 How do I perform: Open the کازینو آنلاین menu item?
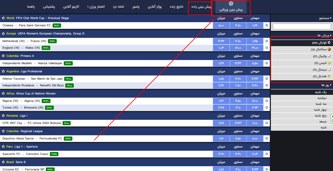pyautogui.click(x=71, y=7)
